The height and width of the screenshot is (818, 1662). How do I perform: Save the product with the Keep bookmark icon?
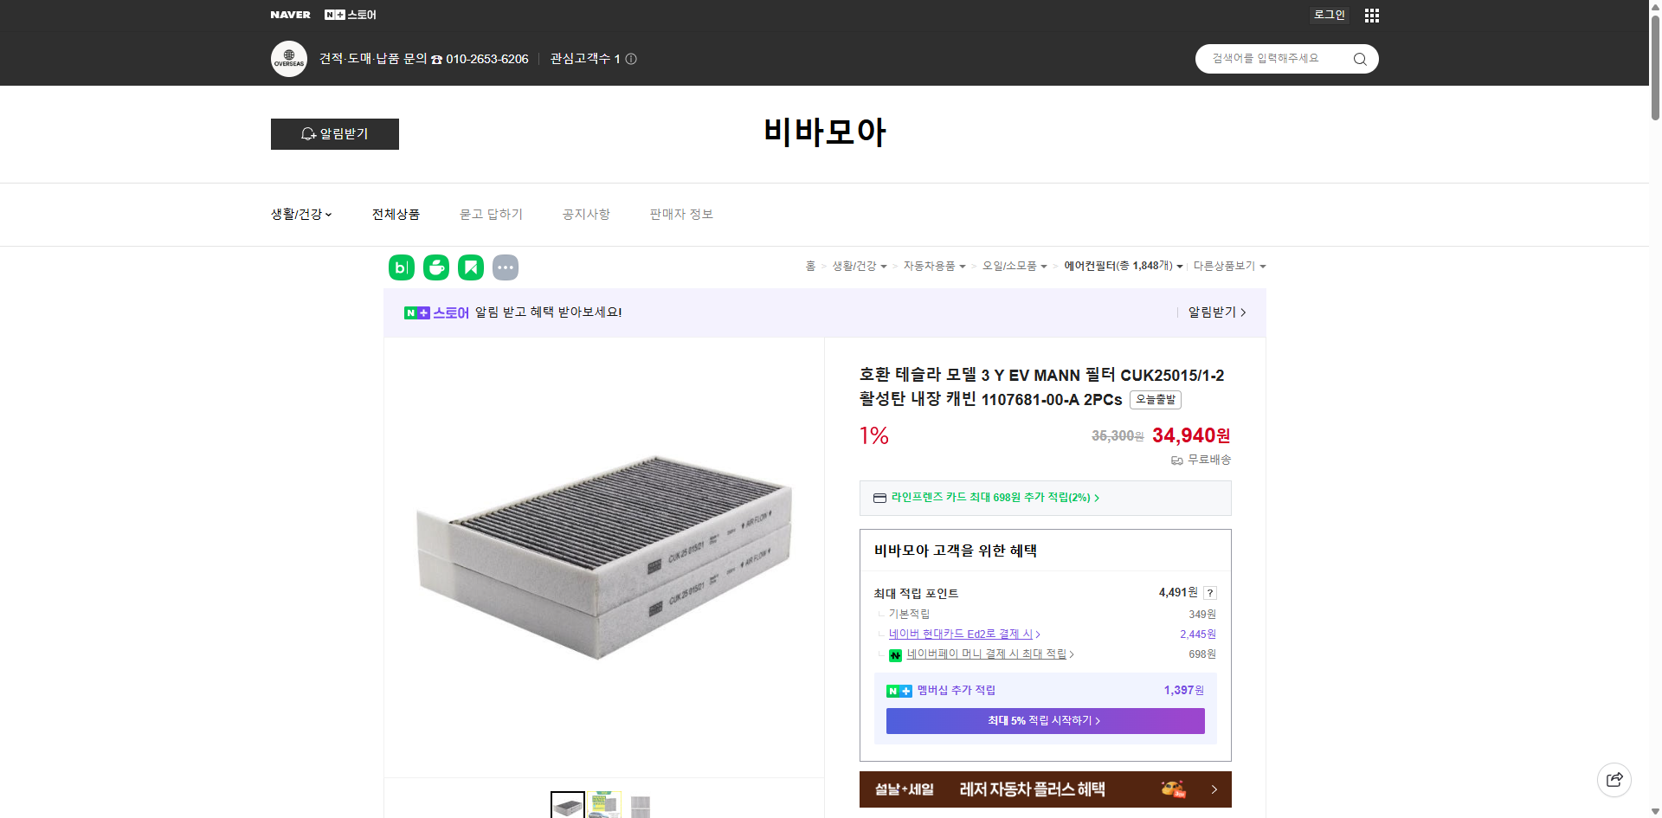pyautogui.click(x=470, y=267)
